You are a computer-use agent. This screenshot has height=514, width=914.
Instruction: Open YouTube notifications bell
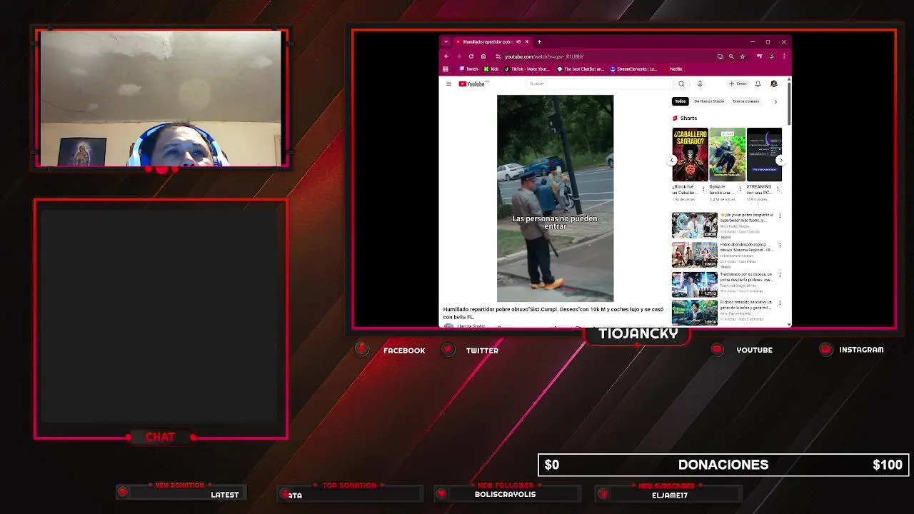pyautogui.click(x=758, y=84)
